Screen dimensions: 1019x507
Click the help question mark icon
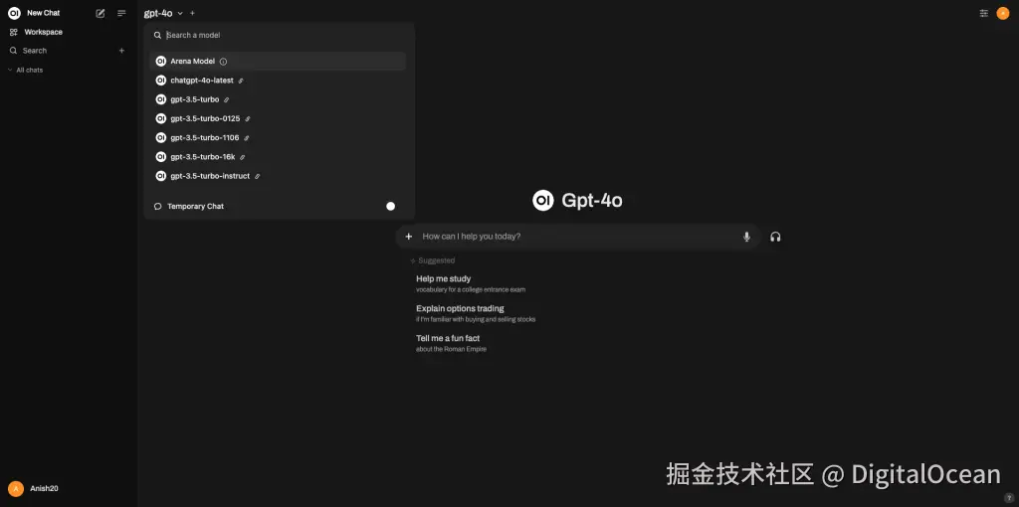point(1009,497)
